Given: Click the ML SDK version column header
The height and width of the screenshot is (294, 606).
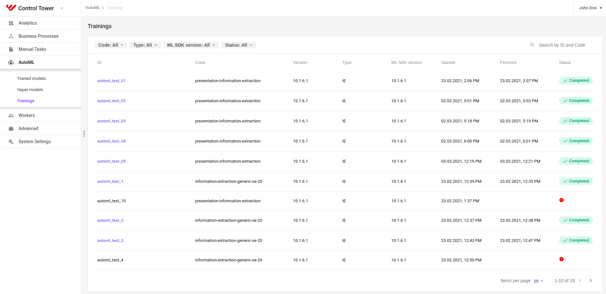Looking at the screenshot, I should [x=406, y=63].
